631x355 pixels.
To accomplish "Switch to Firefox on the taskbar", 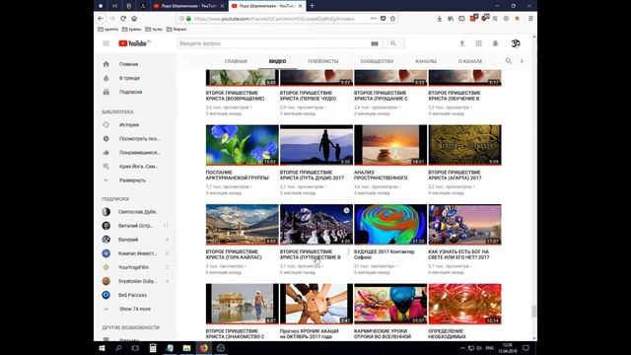I will point(204,348).
